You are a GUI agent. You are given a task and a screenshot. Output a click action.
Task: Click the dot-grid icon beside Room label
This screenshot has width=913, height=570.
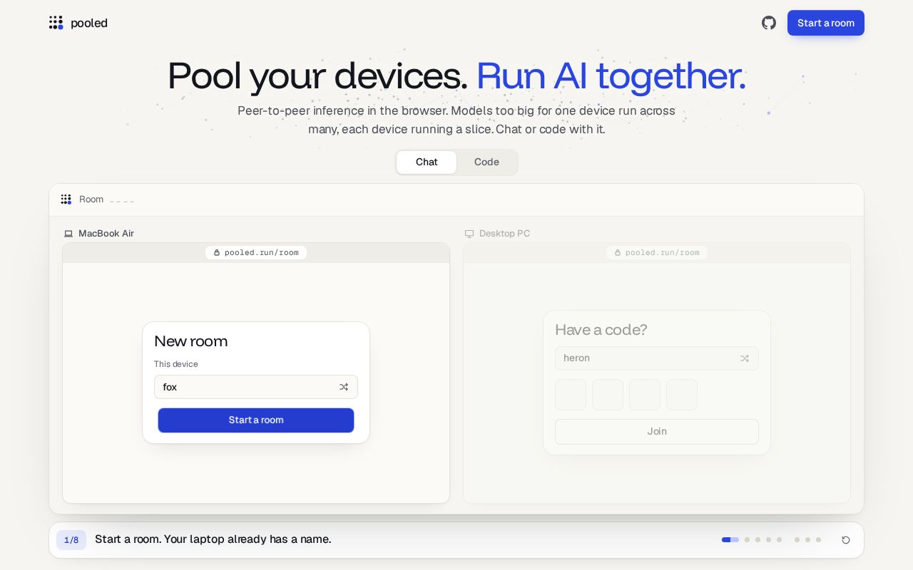(66, 199)
